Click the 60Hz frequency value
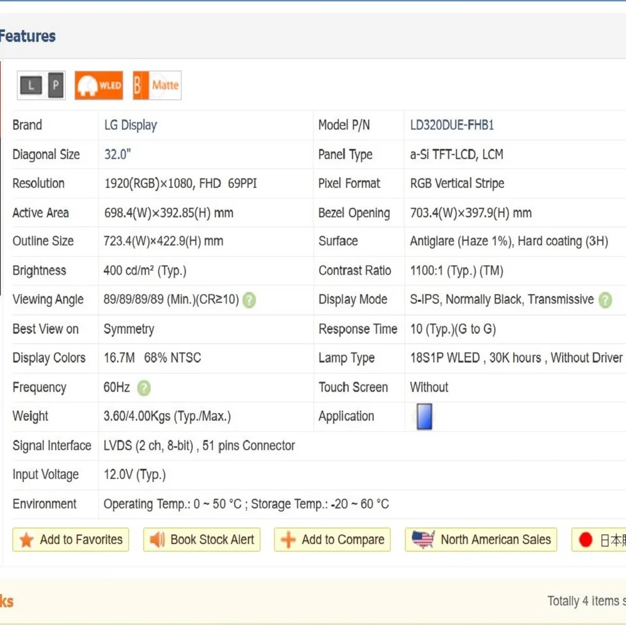This screenshot has height=626, width=626. pyautogui.click(x=116, y=387)
